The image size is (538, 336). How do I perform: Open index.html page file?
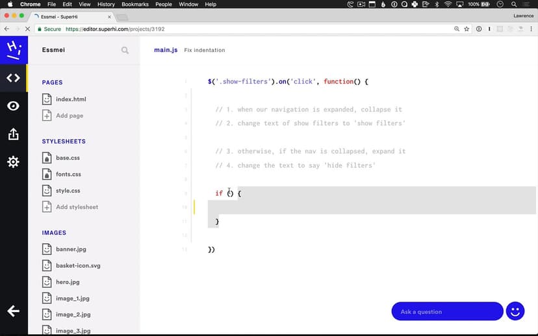[x=71, y=99]
